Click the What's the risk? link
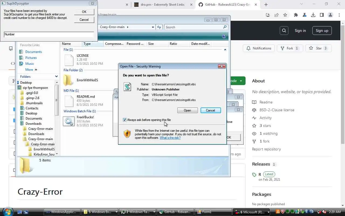 (170, 138)
